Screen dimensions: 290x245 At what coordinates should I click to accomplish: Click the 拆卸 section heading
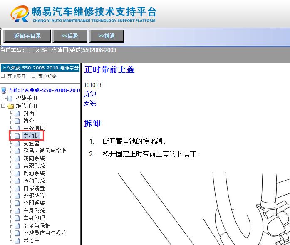click(92, 124)
